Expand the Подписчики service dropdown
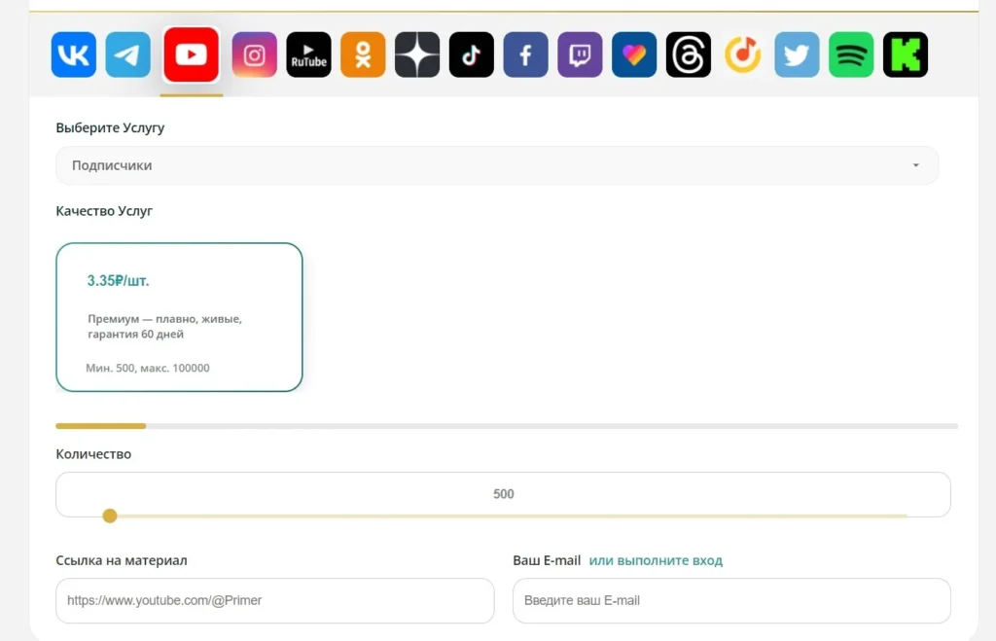Image resolution: width=996 pixels, height=641 pixels. (497, 165)
